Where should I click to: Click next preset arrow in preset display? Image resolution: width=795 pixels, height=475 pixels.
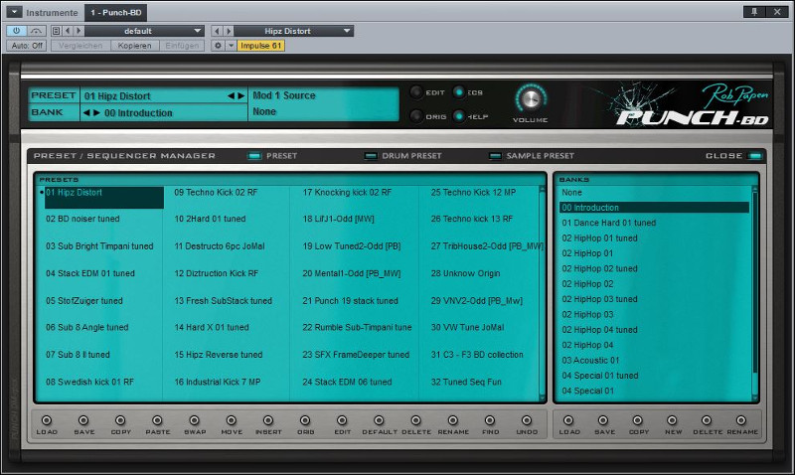[x=241, y=95]
